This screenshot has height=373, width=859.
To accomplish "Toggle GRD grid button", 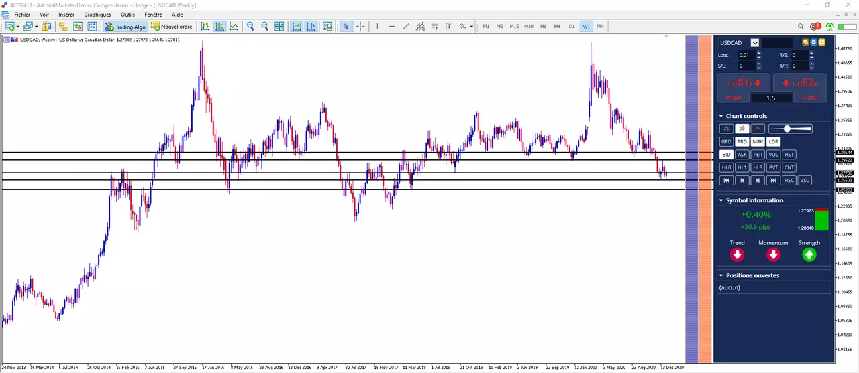I will coord(726,141).
